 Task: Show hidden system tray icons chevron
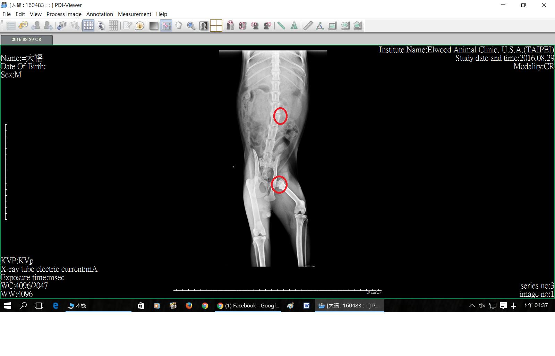472,306
